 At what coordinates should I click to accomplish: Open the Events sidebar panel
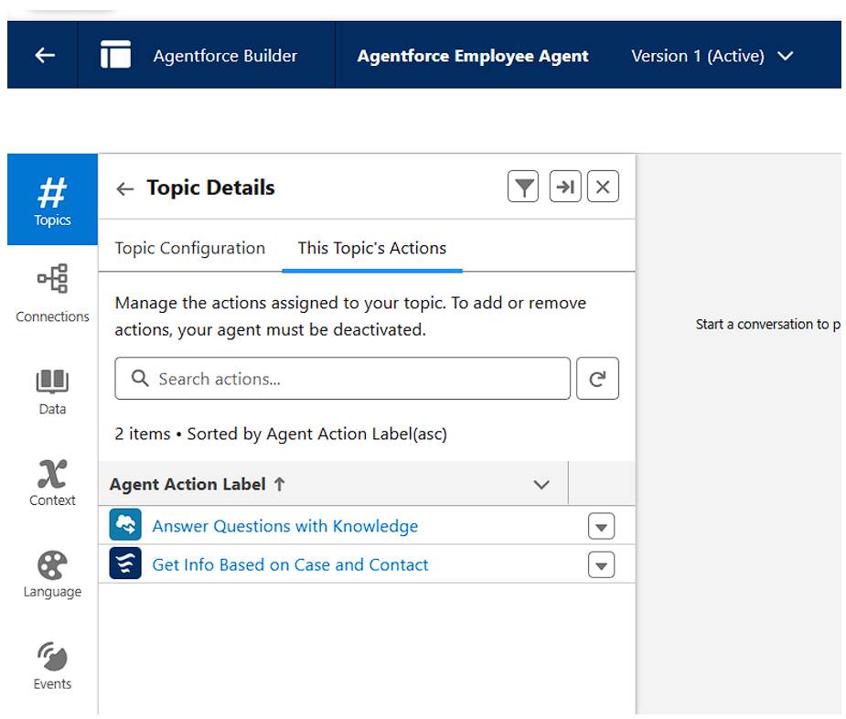tap(52, 666)
